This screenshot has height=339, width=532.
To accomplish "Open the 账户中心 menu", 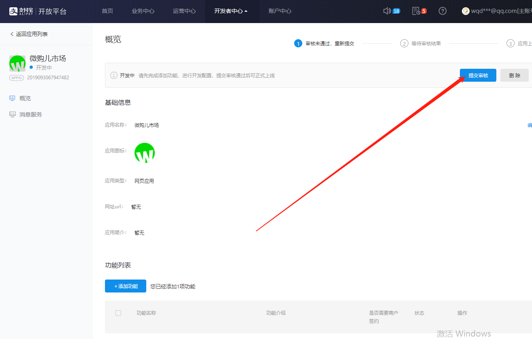I will (280, 11).
